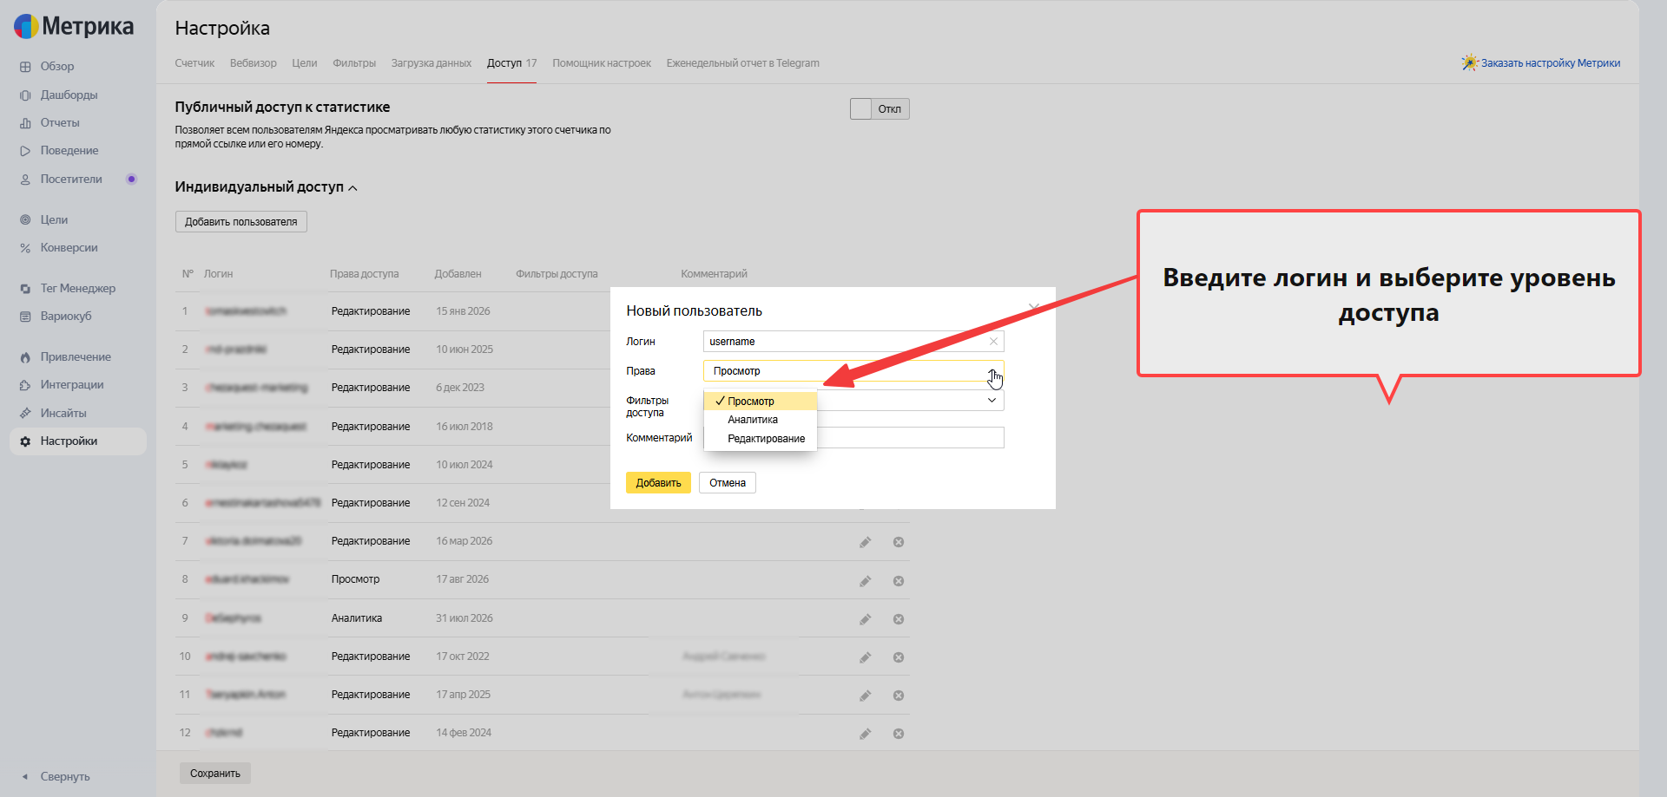Open Заказать настройку Метрики link
This screenshot has height=797, width=1667.
[x=1541, y=63]
